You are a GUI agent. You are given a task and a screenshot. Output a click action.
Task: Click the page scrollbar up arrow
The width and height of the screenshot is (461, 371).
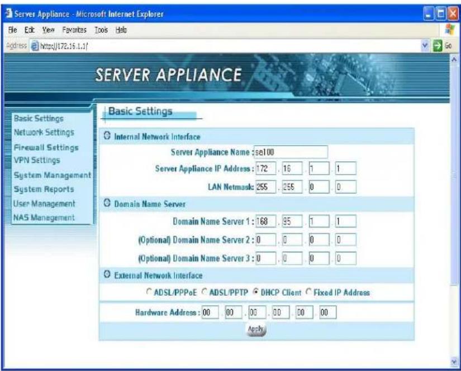click(454, 59)
